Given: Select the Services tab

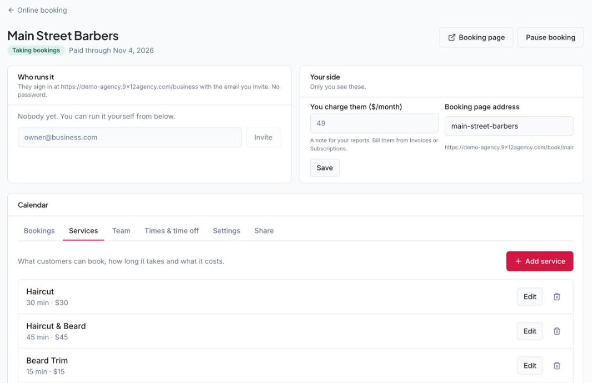Looking at the screenshot, I should [x=83, y=231].
